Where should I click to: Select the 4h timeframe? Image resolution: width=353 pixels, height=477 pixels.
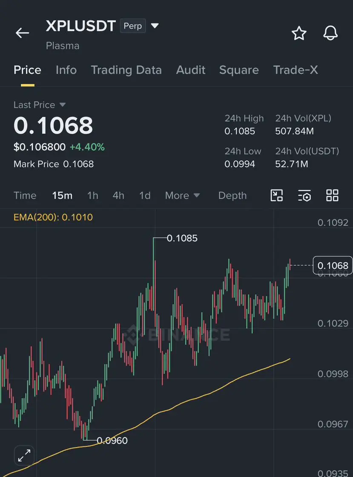[118, 195]
